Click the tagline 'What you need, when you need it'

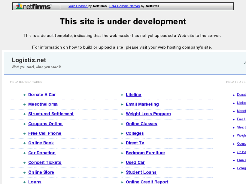click(36, 67)
